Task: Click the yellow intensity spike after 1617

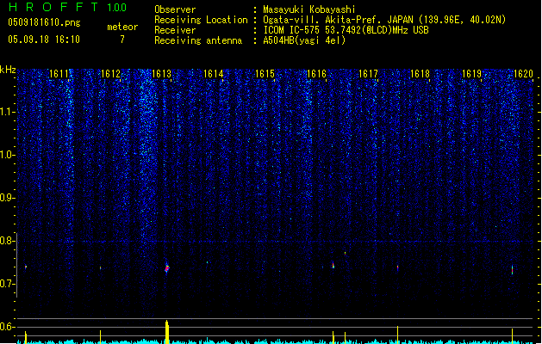Action: pos(397,335)
